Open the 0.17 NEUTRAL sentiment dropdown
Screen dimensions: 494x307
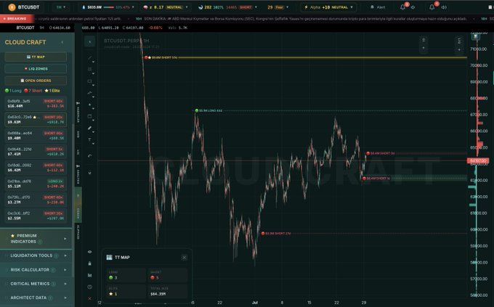(165, 7)
